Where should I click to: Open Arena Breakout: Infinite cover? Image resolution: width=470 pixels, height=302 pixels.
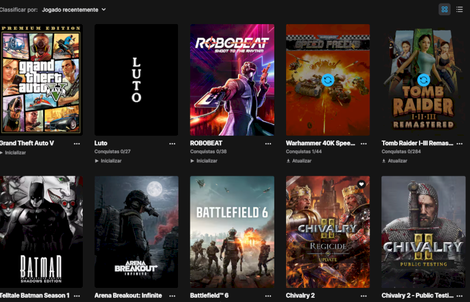pos(136,232)
